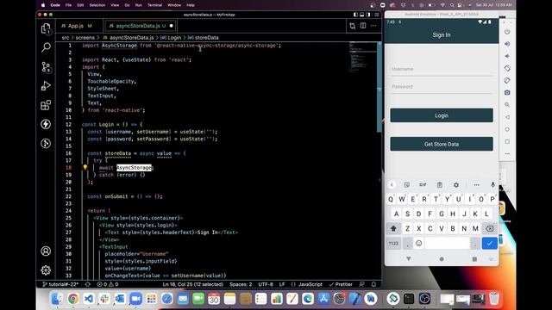Take an emulator screenshot with camera icon
Viewport: 552px width, 310px height.
pyautogui.click(x=507, y=92)
